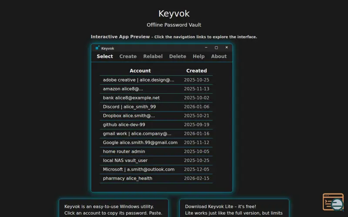Select the amazon alice8@... account row
Screen dimensions: 348x217
pyautogui.click(x=156, y=89)
